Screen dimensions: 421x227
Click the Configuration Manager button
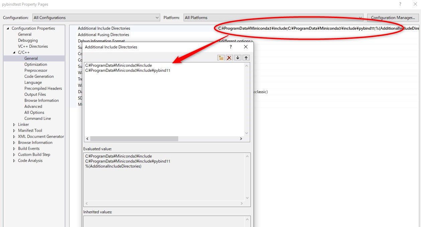coord(393,18)
